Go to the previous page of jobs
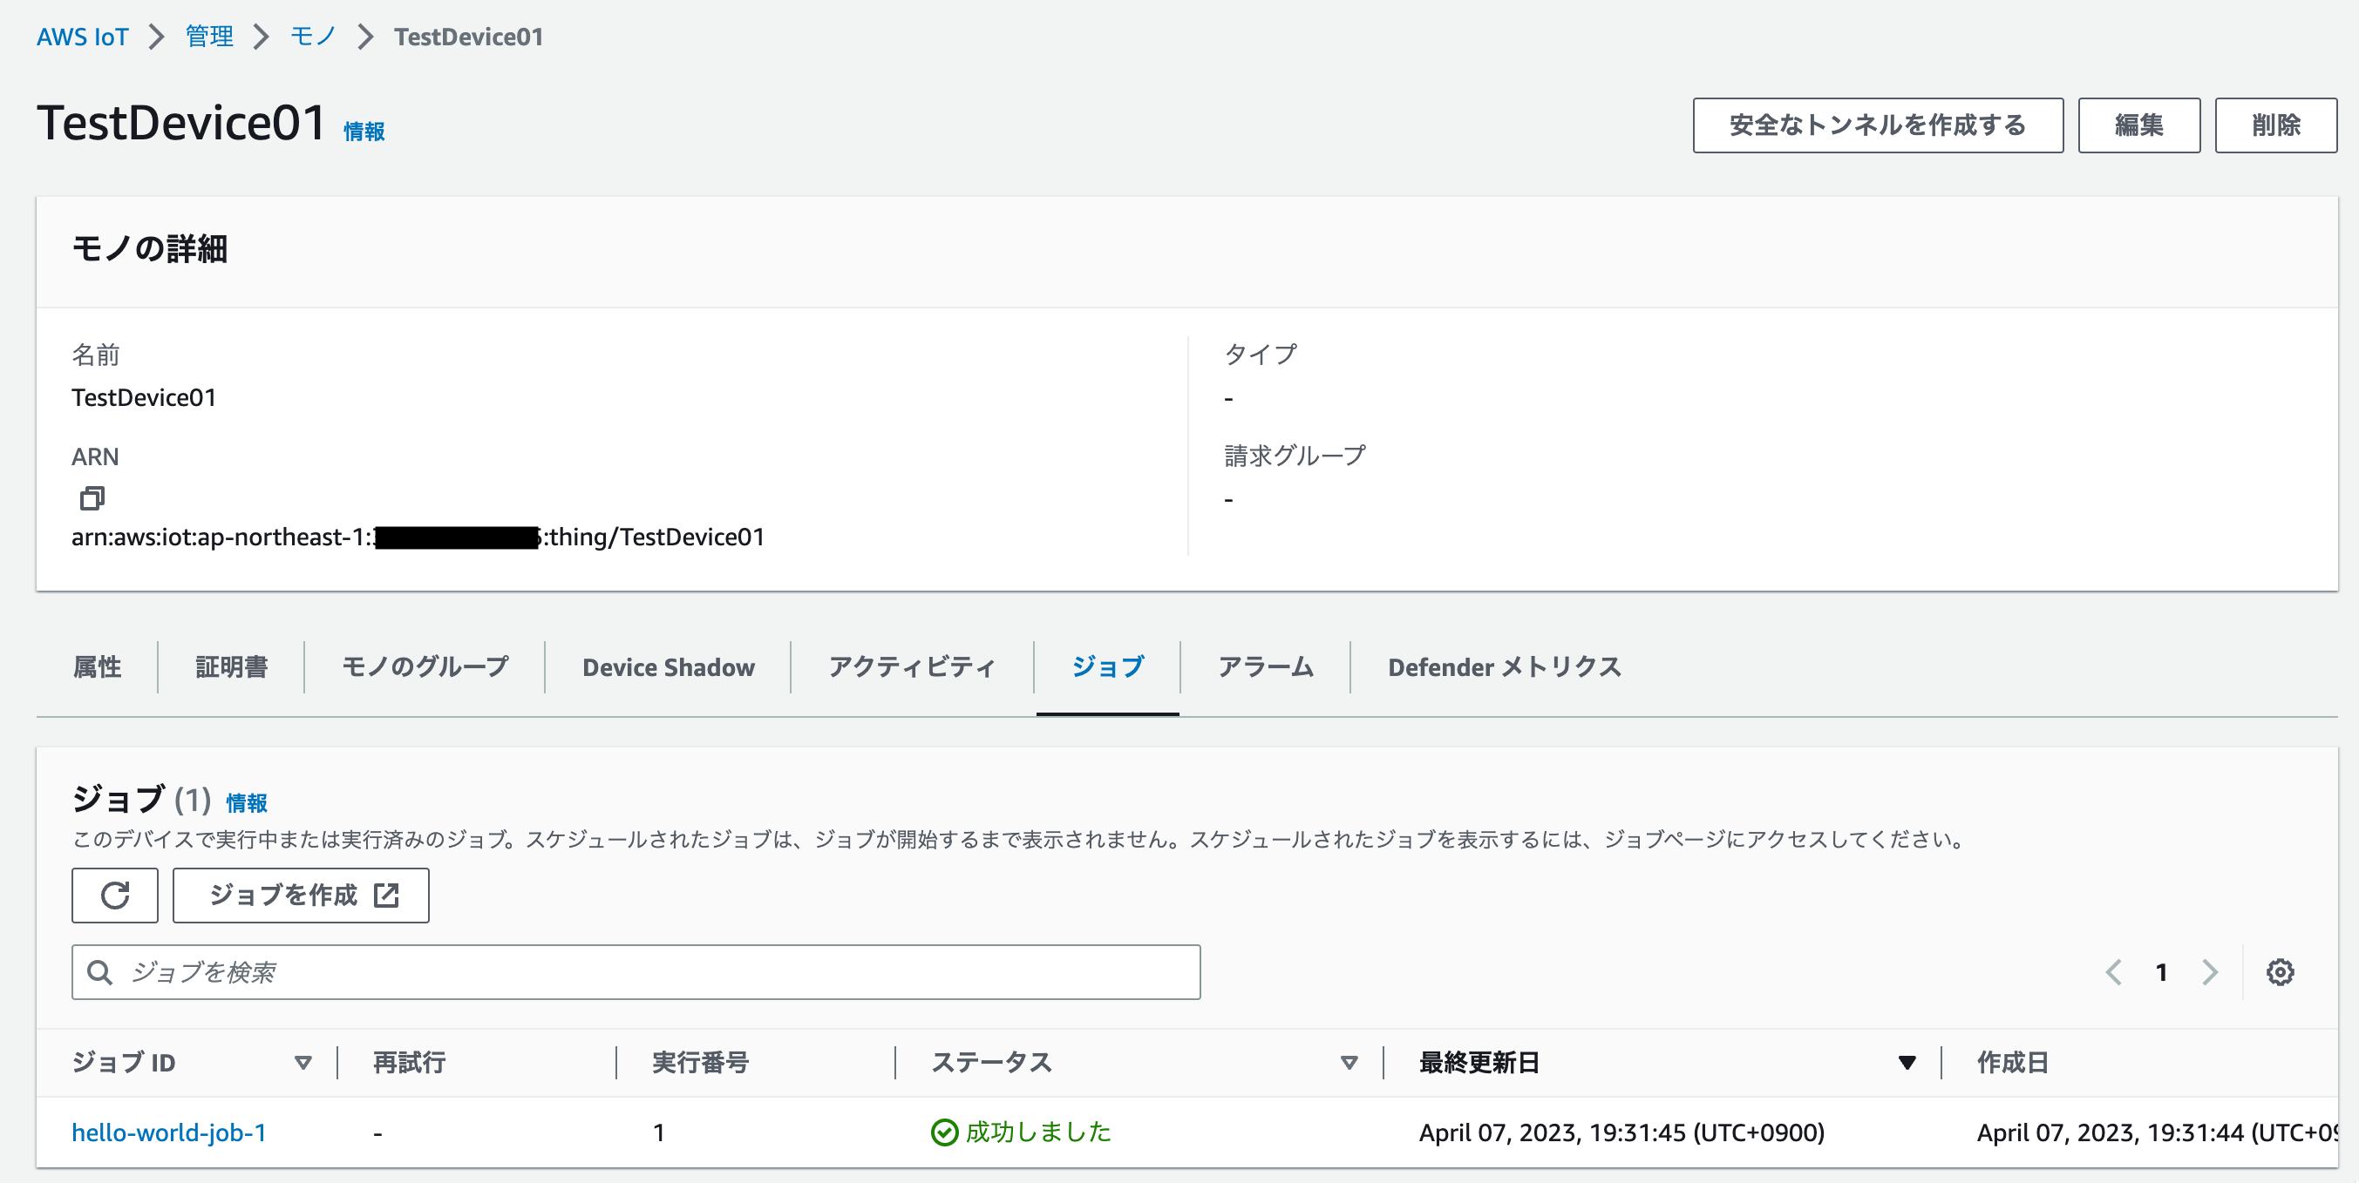 tap(2113, 971)
